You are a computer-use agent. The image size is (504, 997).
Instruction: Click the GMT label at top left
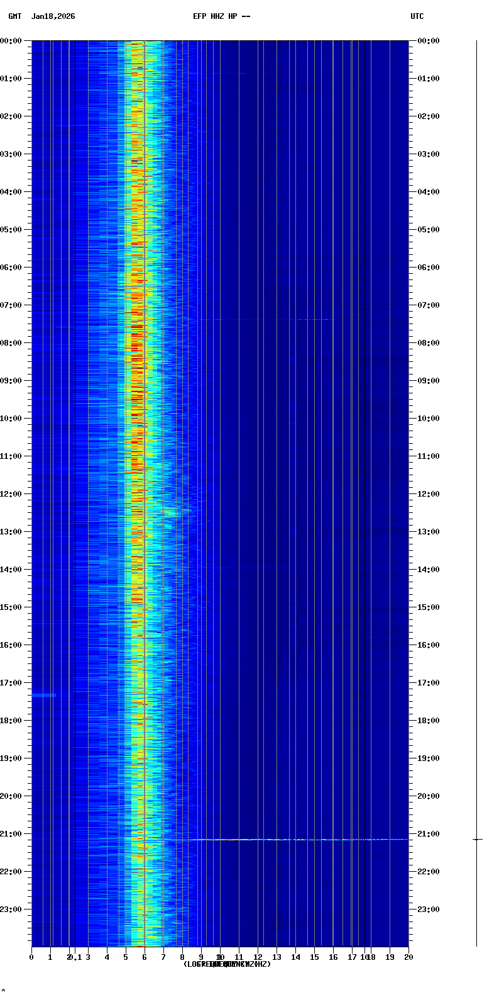click(x=14, y=16)
